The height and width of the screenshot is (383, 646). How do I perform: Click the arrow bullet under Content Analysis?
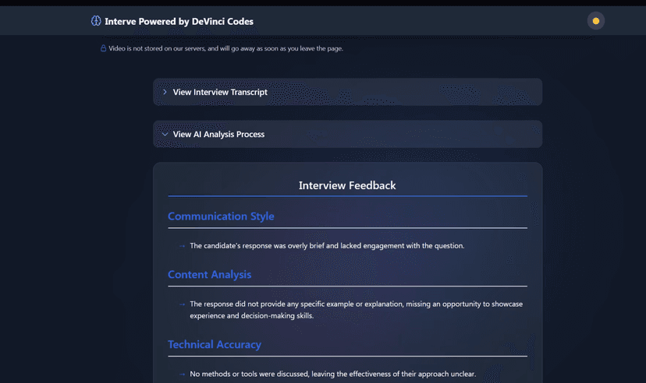[182, 304]
